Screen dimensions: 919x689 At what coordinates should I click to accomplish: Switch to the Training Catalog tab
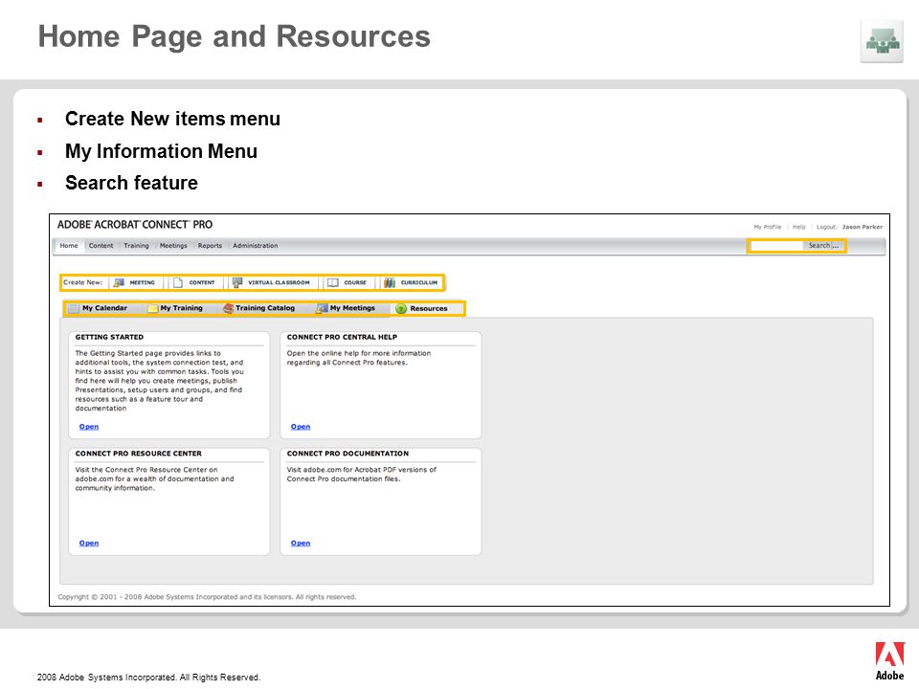[x=259, y=308]
